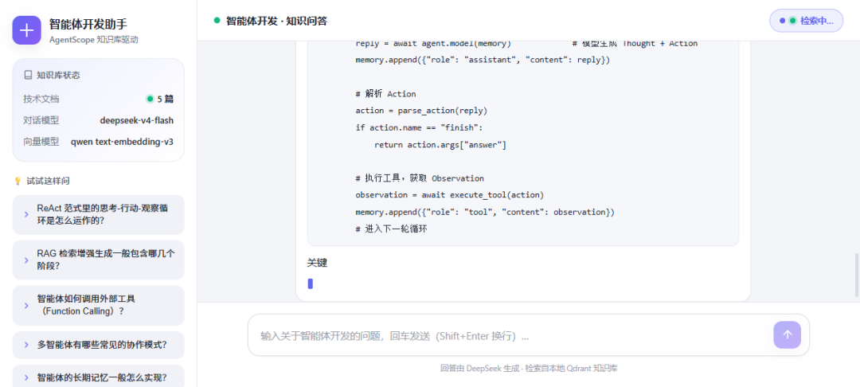Click the code line action = parse_action(reply)

[421, 111]
